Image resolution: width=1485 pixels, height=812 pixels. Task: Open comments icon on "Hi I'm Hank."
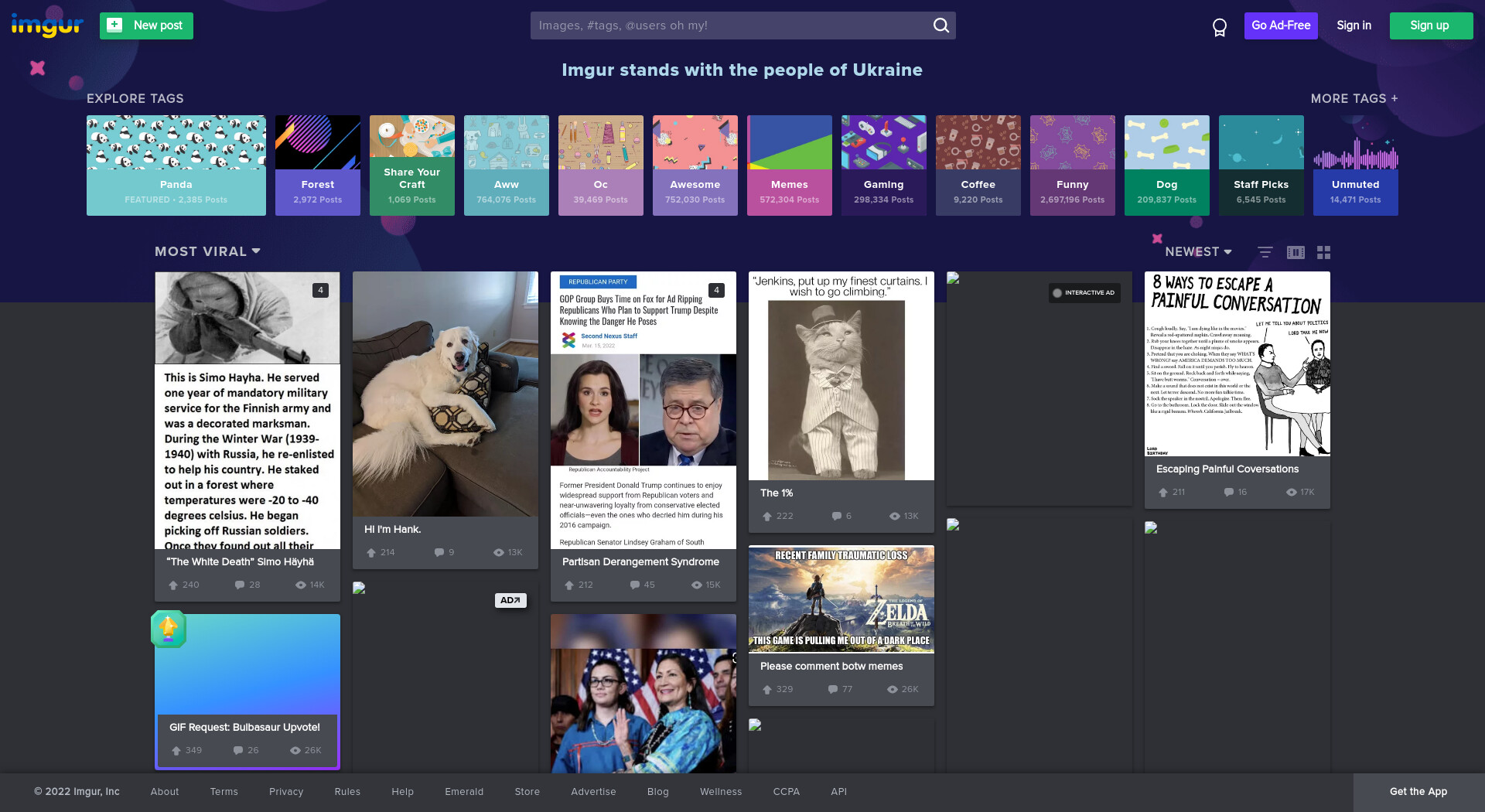[x=439, y=553]
